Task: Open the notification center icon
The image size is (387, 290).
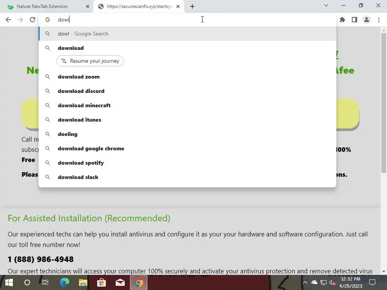Action: point(372,282)
